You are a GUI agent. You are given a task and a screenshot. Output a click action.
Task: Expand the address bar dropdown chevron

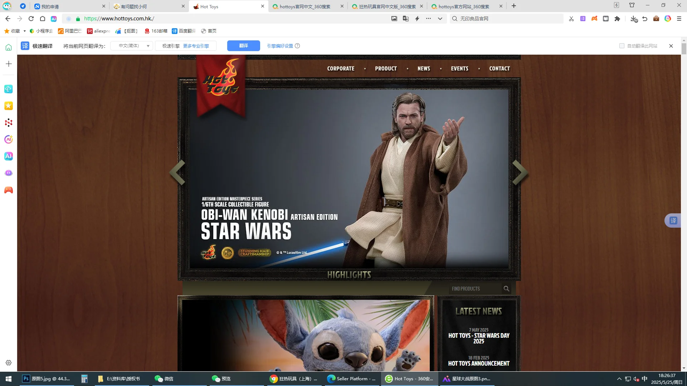pyautogui.click(x=440, y=19)
